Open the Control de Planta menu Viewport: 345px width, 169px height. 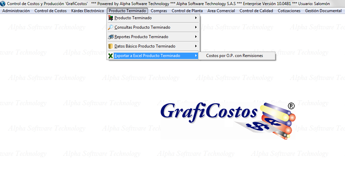point(187,11)
